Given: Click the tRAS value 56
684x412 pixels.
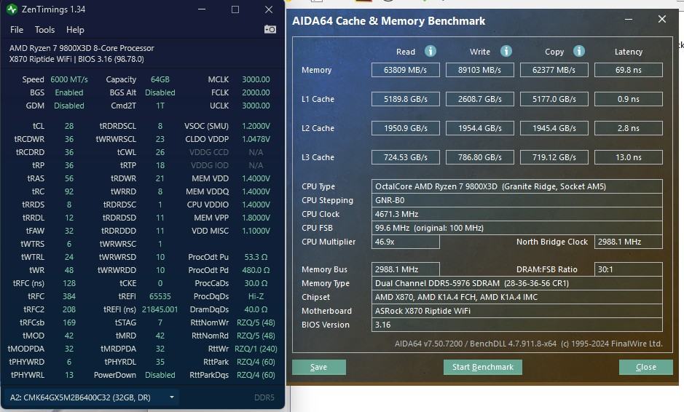Looking at the screenshot, I should pyautogui.click(x=69, y=178).
